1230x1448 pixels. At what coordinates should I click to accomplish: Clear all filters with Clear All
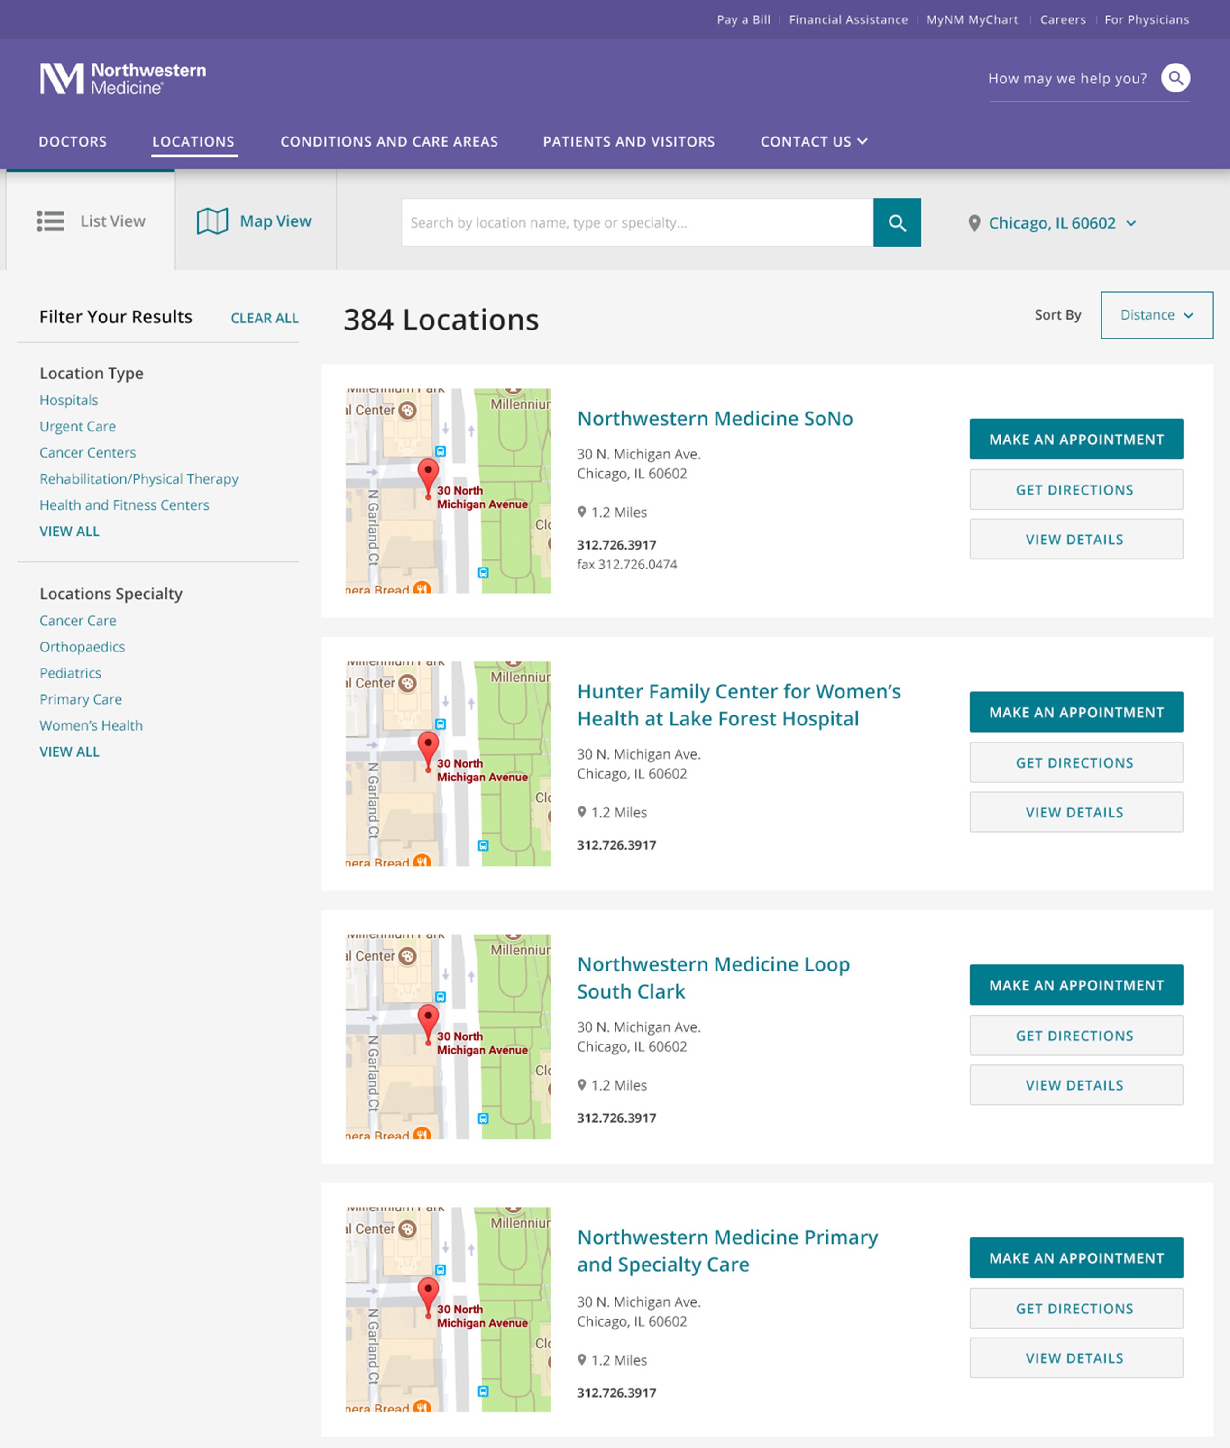pyautogui.click(x=264, y=318)
